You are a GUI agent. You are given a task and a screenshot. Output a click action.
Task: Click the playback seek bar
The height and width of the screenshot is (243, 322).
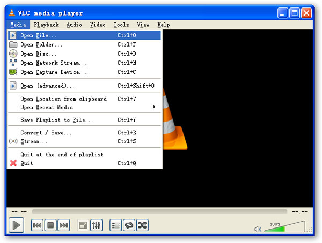(159, 211)
